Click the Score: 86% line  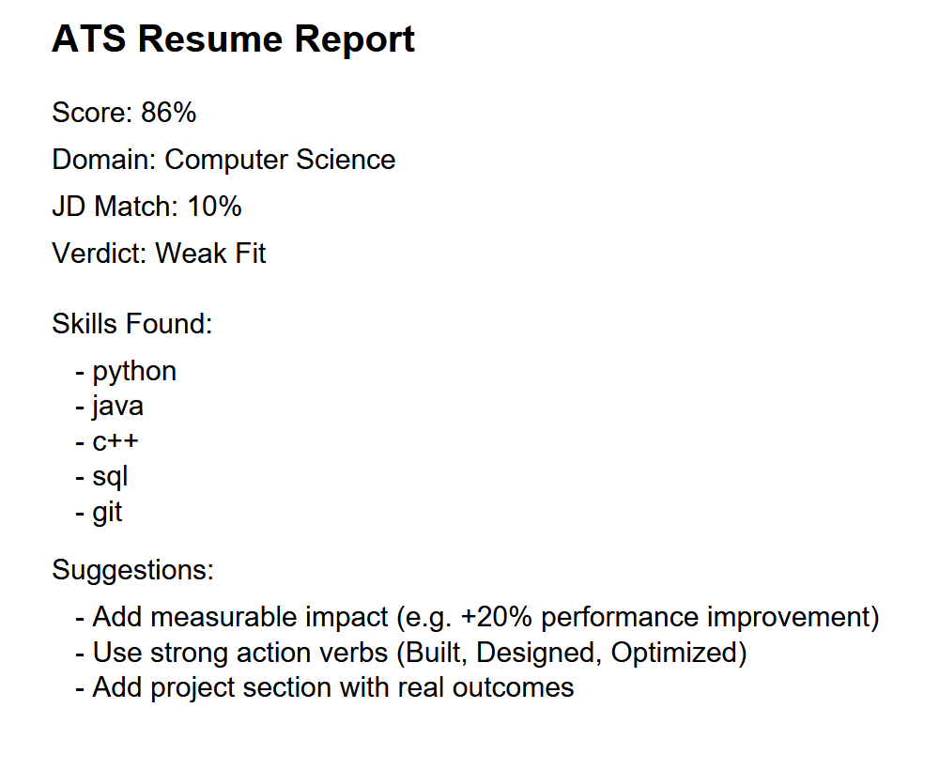124,113
